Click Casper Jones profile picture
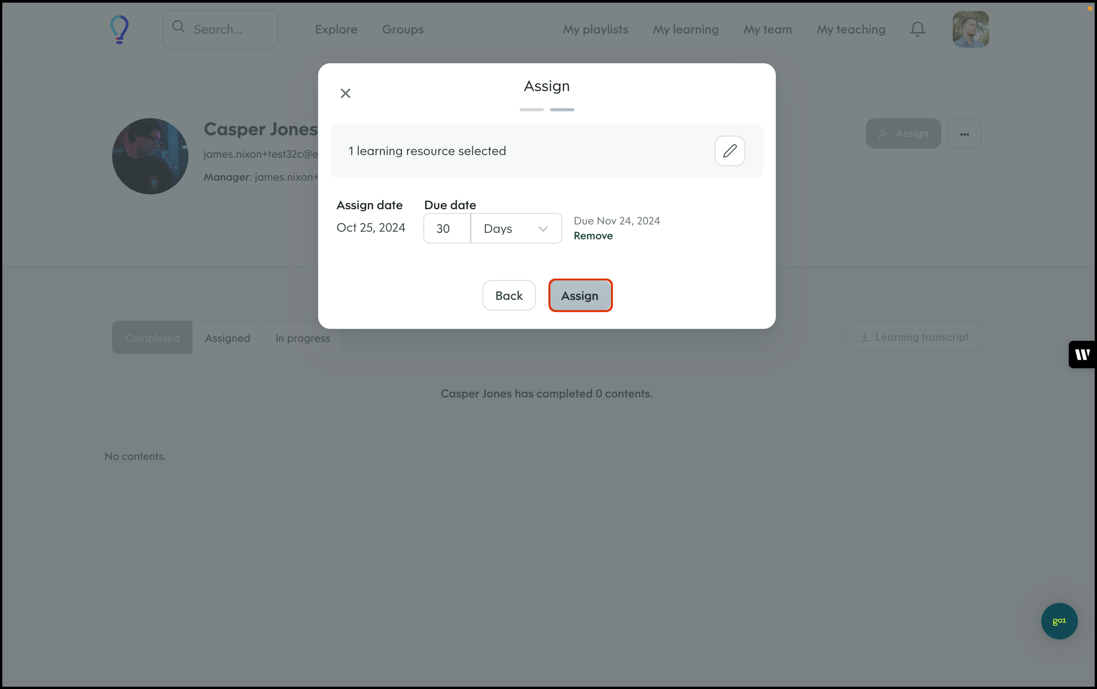 pos(150,156)
